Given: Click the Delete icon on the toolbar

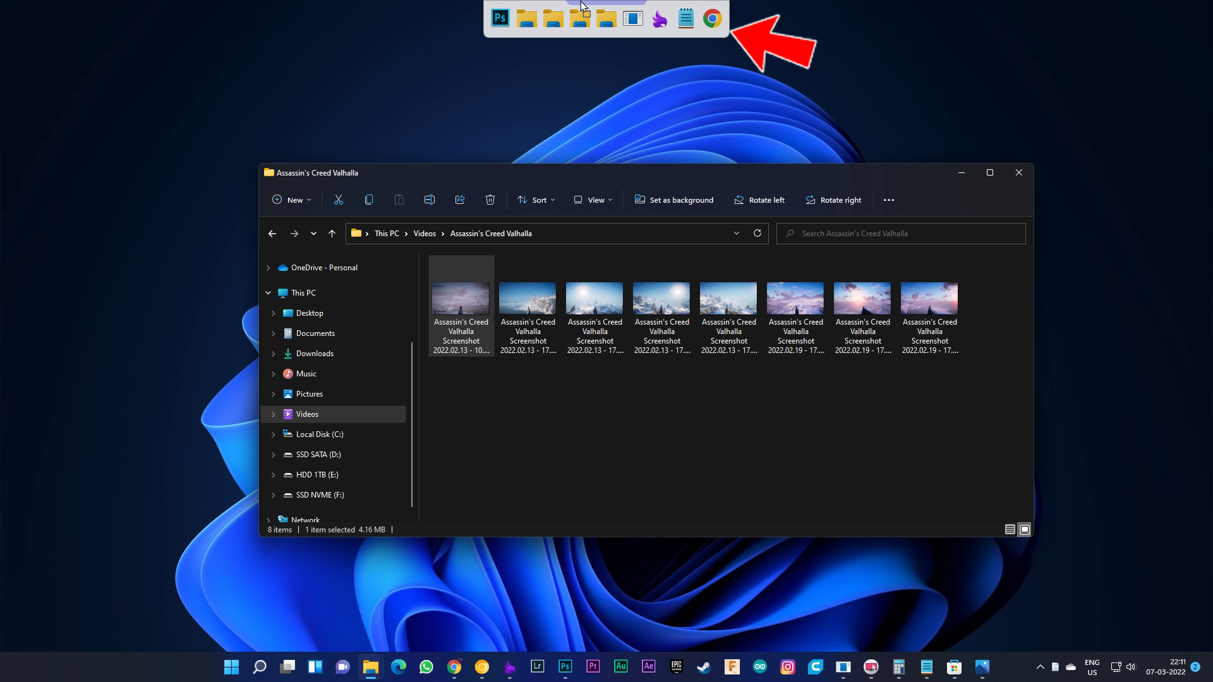Looking at the screenshot, I should pyautogui.click(x=490, y=200).
